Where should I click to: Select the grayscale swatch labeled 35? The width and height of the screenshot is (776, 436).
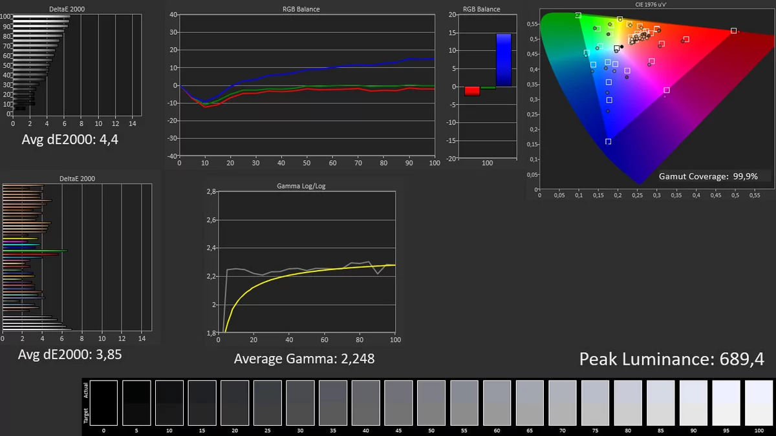pyautogui.click(x=333, y=402)
